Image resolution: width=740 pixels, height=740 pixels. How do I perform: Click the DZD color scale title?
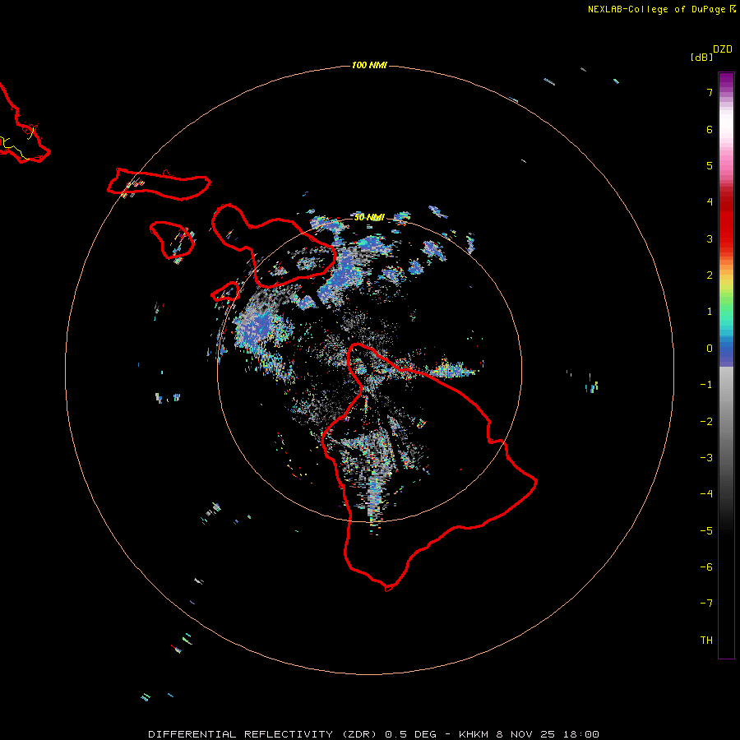click(723, 49)
